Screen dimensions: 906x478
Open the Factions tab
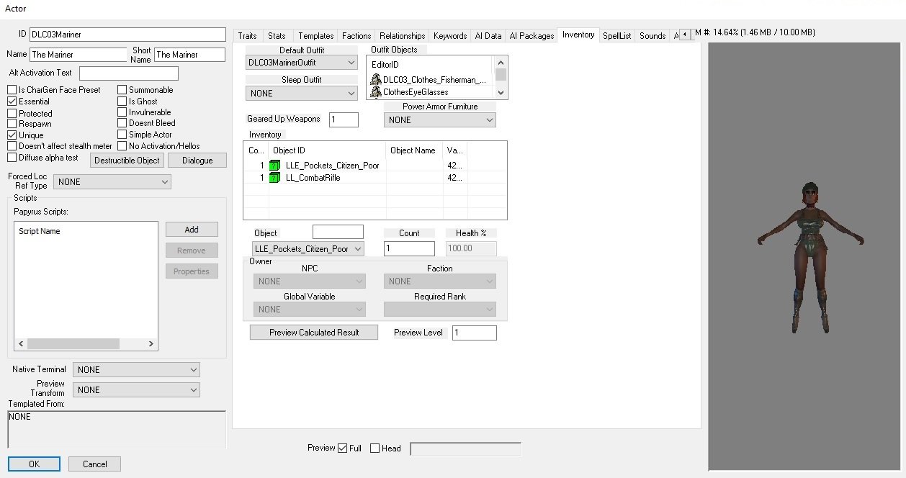tap(356, 36)
